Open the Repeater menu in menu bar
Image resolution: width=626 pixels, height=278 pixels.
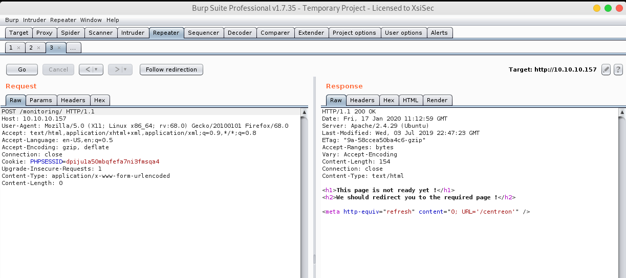pyautogui.click(x=63, y=20)
